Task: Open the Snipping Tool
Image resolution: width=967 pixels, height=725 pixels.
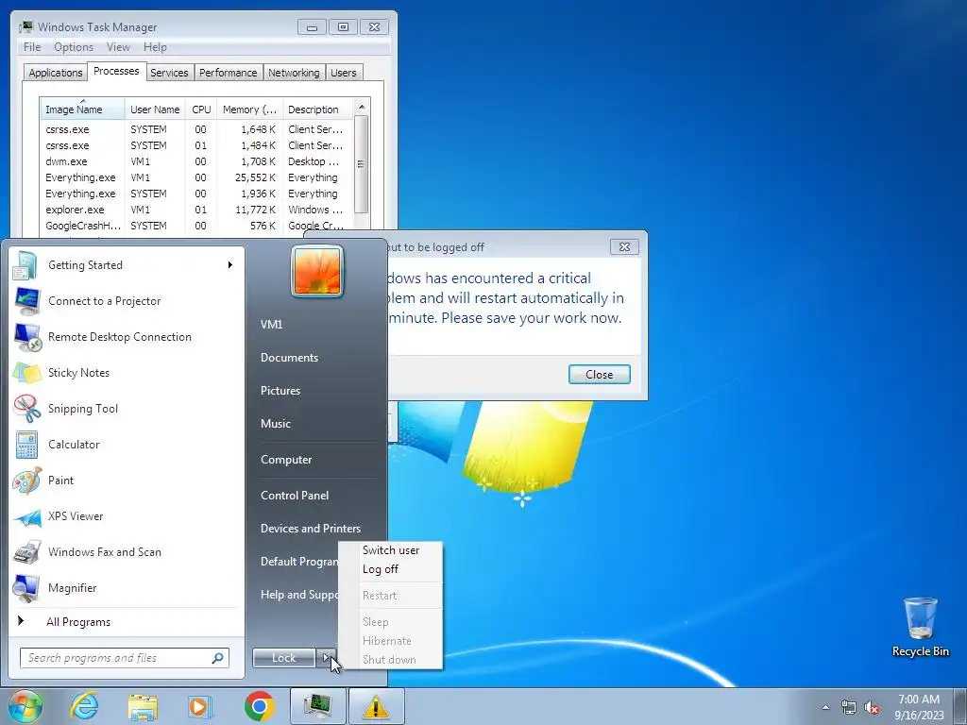Action: [127, 408]
